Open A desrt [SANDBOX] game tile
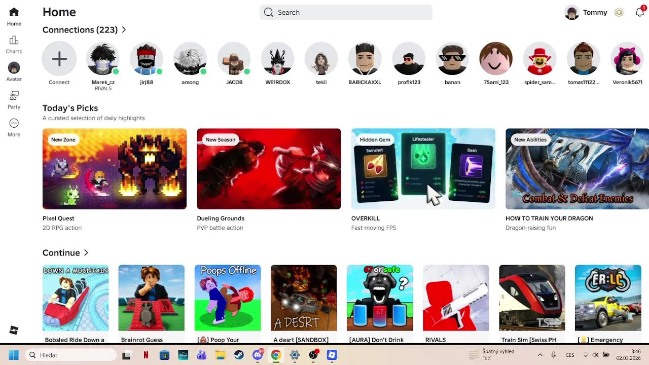 pyautogui.click(x=304, y=298)
